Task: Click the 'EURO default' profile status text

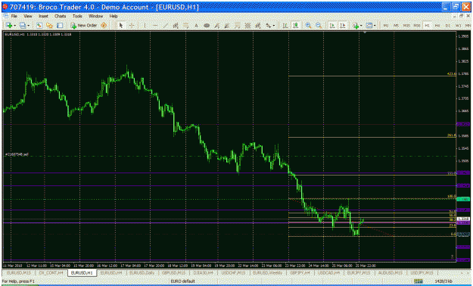Action: tap(183, 281)
